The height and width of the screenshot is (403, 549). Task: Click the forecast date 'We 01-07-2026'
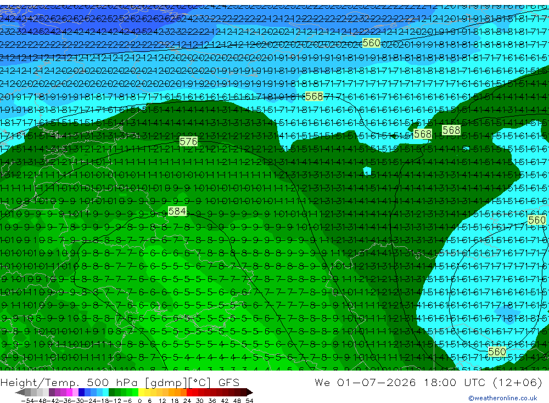click(x=365, y=382)
